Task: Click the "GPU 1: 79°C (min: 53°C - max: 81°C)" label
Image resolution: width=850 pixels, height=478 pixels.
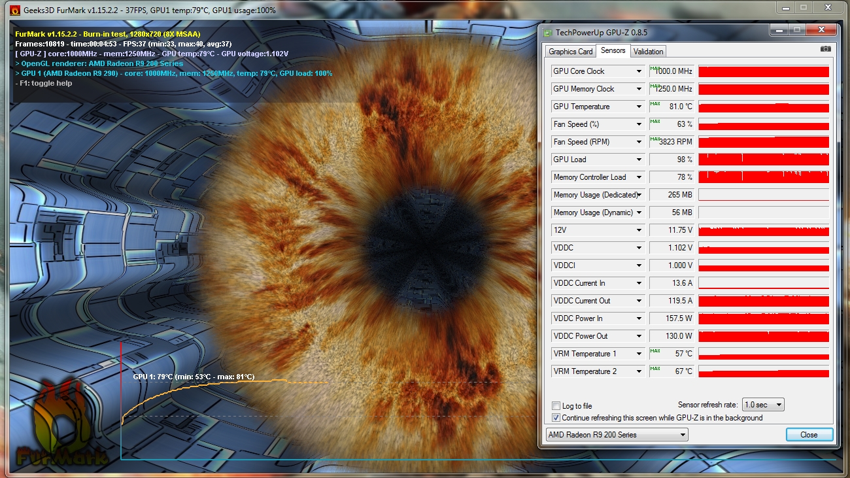Action: point(194,377)
